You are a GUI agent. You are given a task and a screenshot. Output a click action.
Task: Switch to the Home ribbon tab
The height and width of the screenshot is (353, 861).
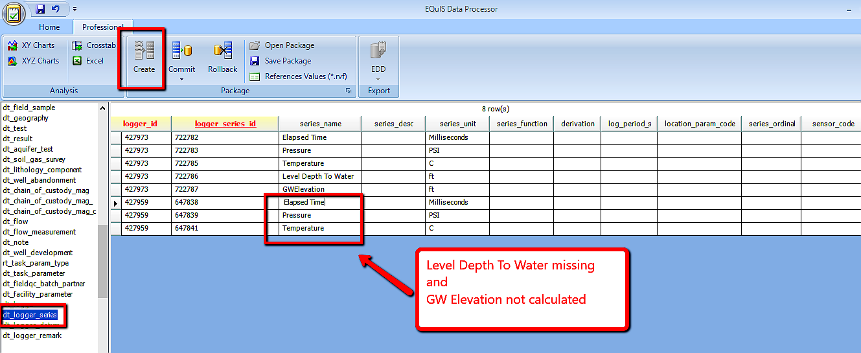[x=49, y=27]
